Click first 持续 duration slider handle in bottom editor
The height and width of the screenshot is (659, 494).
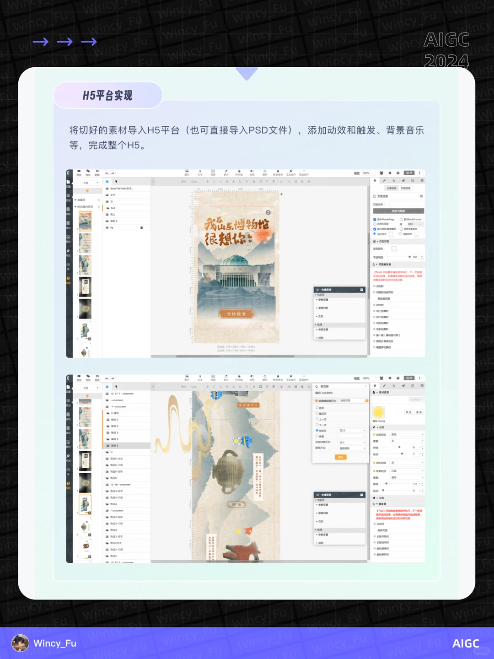click(x=399, y=447)
